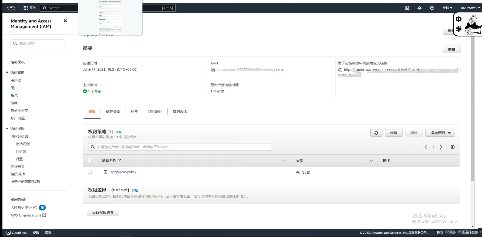The image size is (482, 237).
Task: Switch to the Access Advisor tab
Action: 155,111
